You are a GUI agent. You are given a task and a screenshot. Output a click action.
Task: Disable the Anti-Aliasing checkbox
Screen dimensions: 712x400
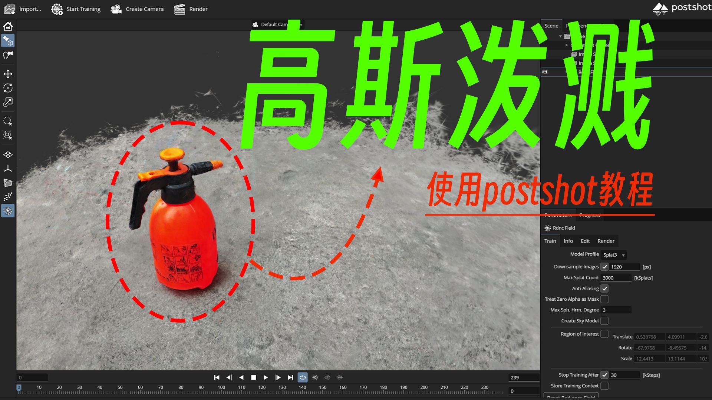tap(604, 289)
